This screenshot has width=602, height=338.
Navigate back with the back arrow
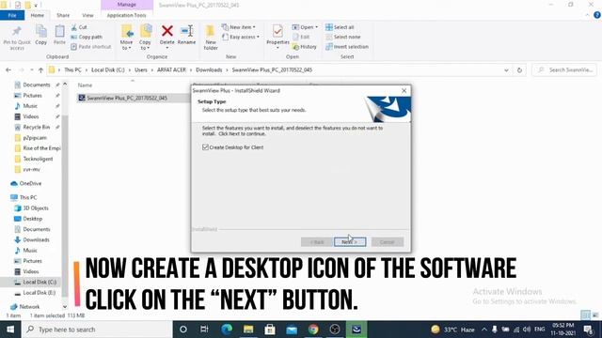[8, 70]
